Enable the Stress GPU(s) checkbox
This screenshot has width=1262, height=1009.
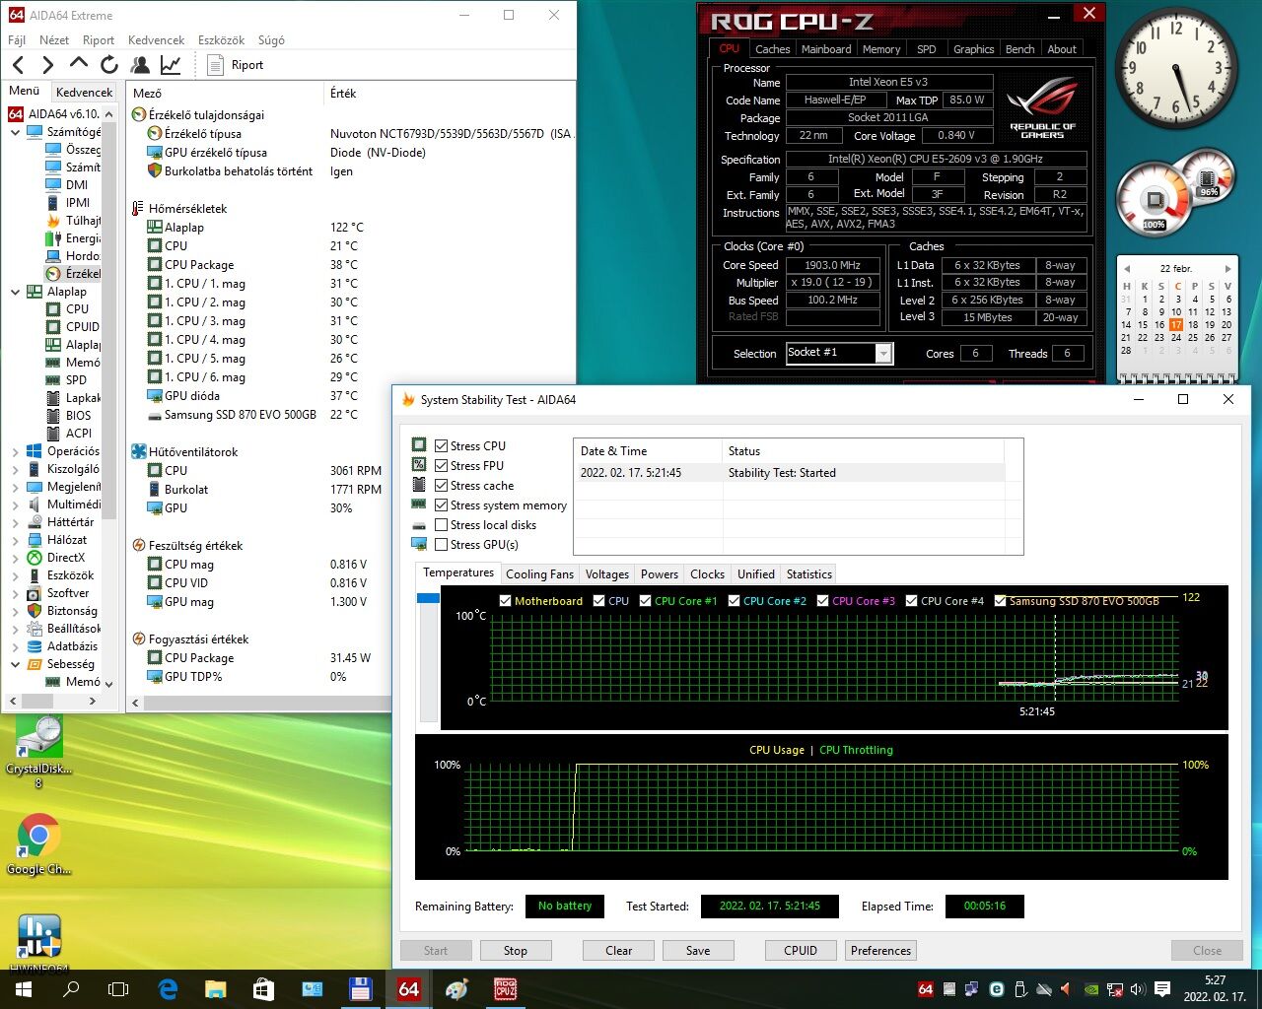442,545
